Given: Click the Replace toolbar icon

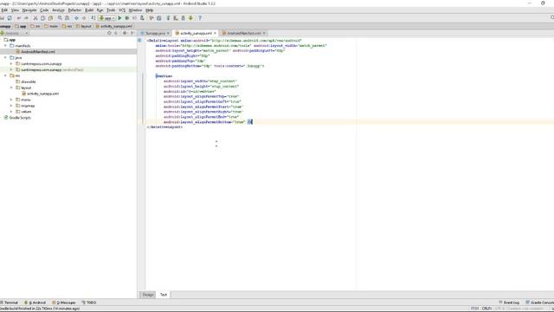Looking at the screenshot, I should pos(68,18).
